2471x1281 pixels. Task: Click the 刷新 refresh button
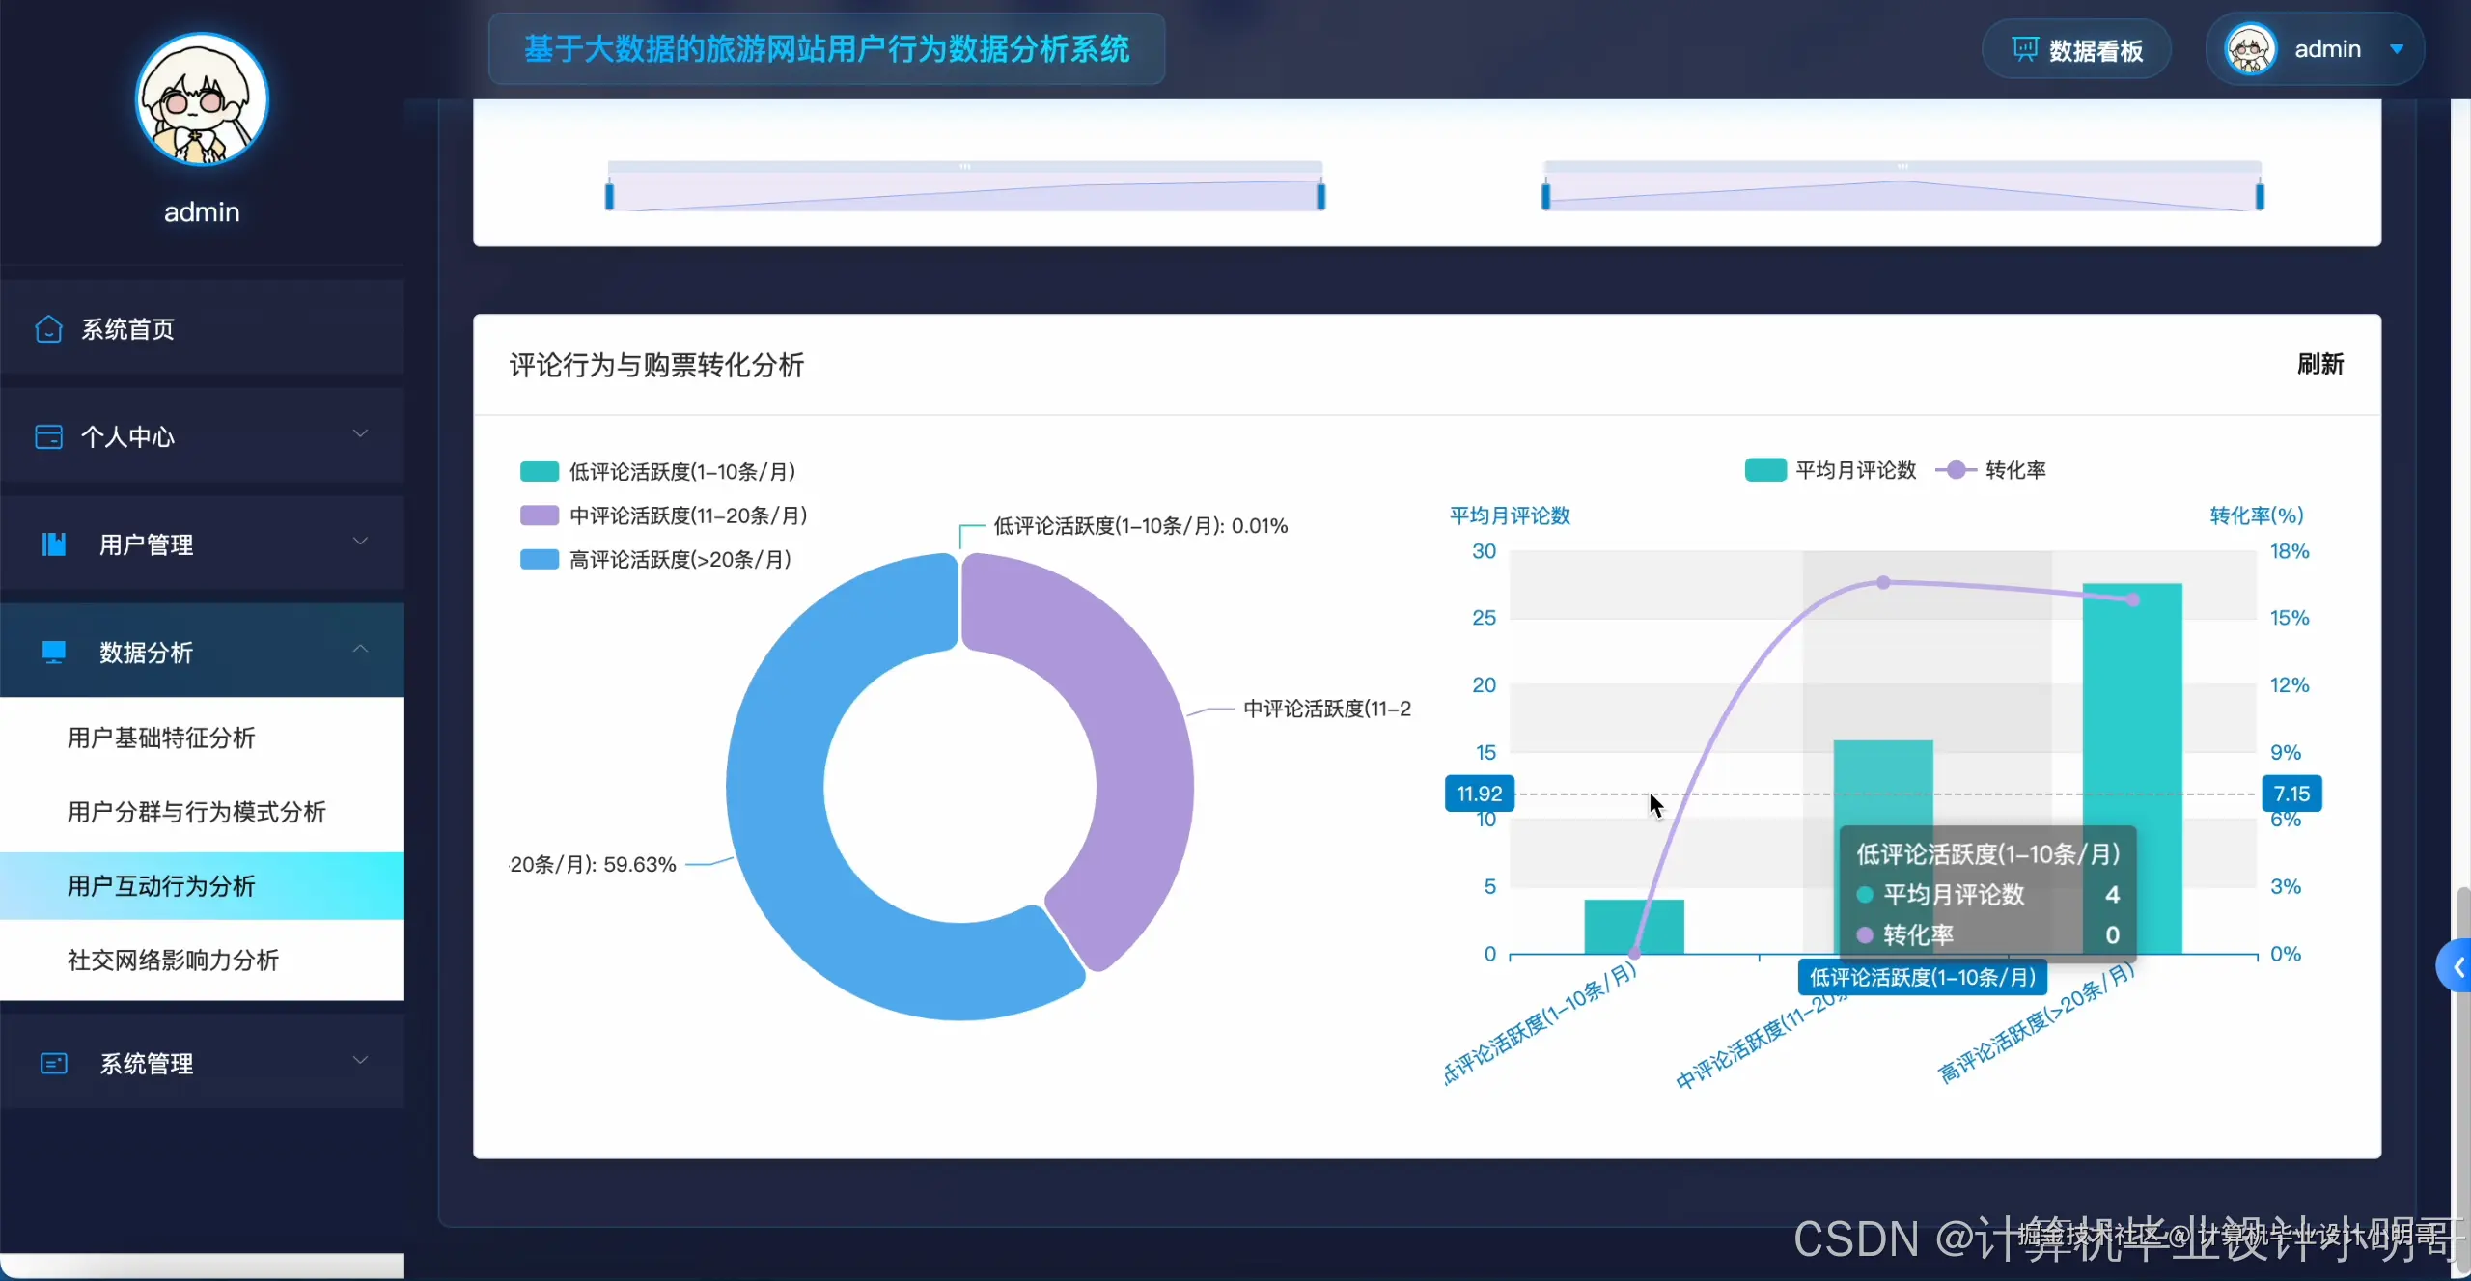tap(2321, 365)
